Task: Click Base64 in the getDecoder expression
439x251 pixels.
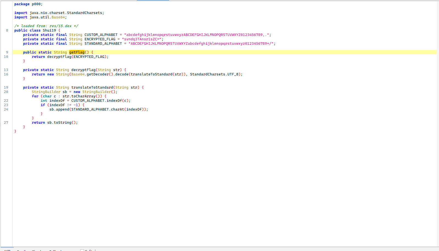Action: pos(78,74)
